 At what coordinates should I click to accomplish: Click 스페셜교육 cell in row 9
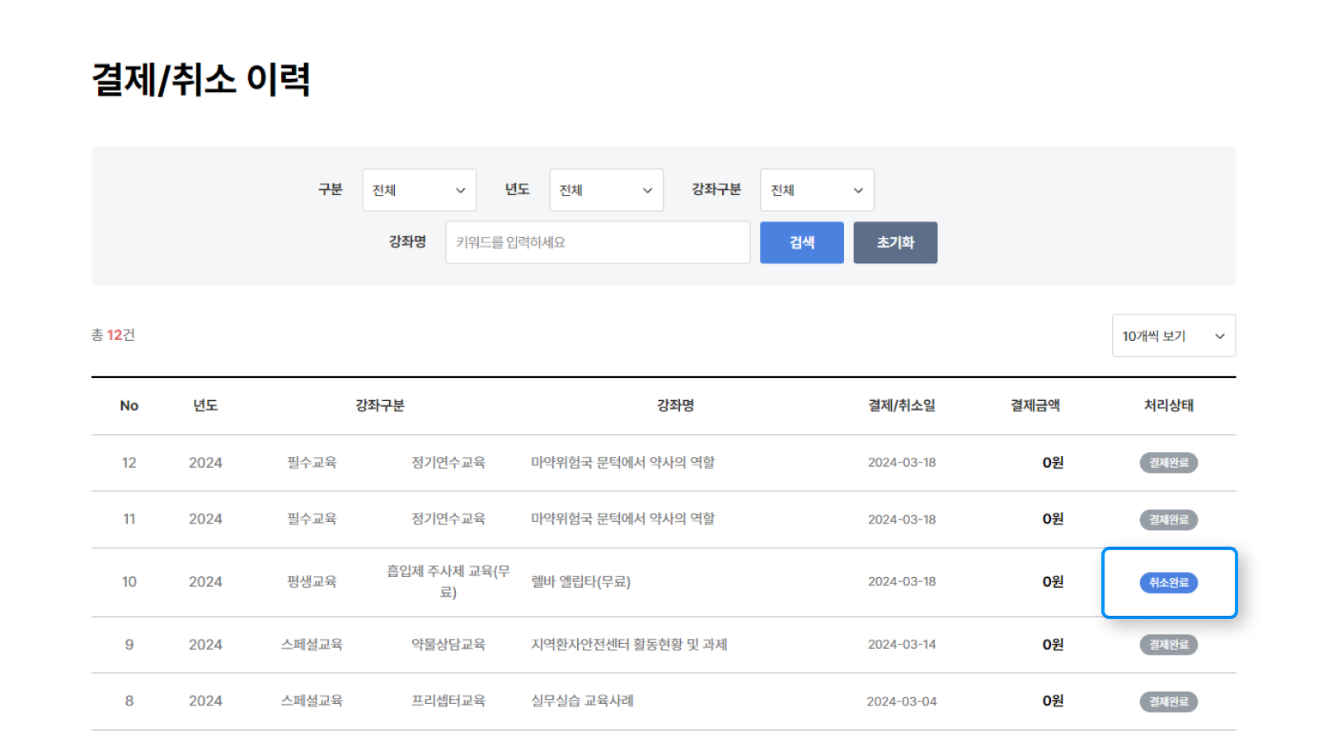click(312, 645)
